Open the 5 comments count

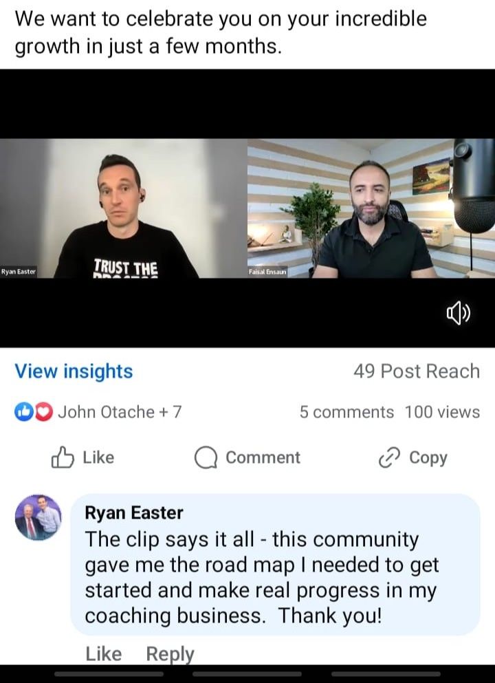[346, 412]
